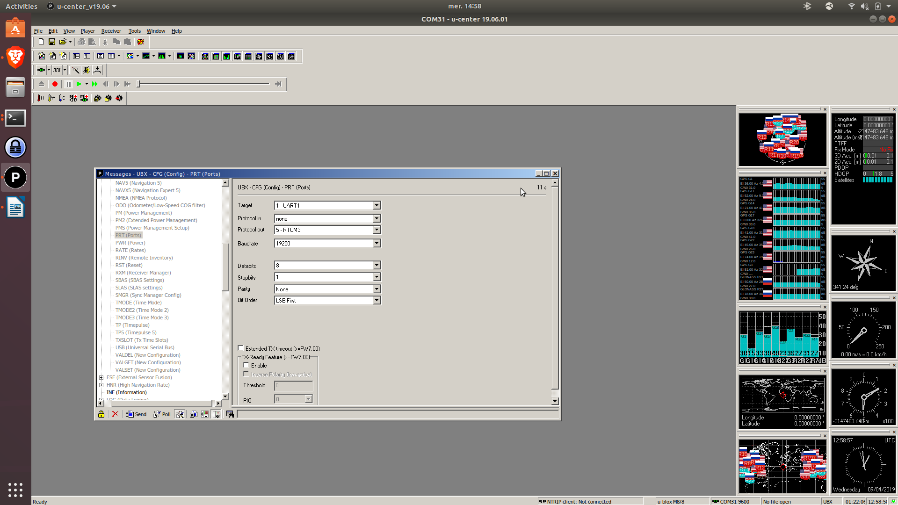Open the Tools menu
898x505 pixels.
(x=134, y=31)
